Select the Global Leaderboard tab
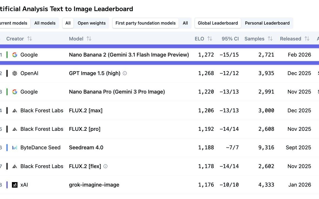The width and height of the screenshot is (319, 199). (x=218, y=23)
